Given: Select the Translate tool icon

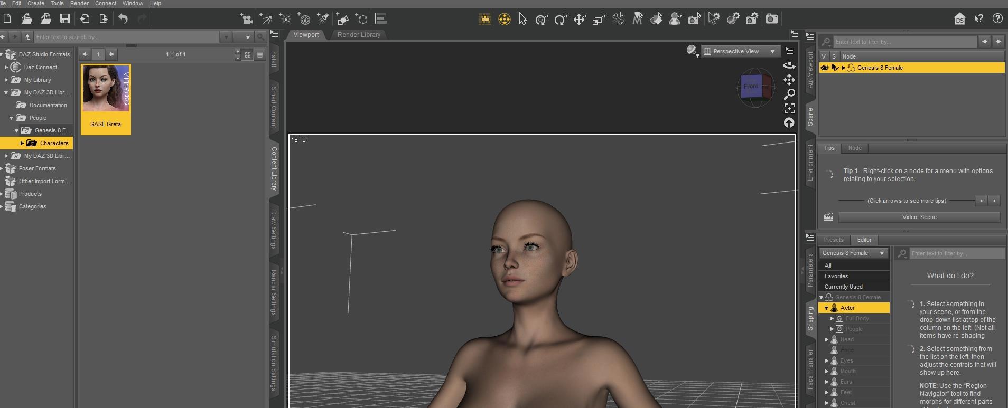Looking at the screenshot, I should coord(580,20).
